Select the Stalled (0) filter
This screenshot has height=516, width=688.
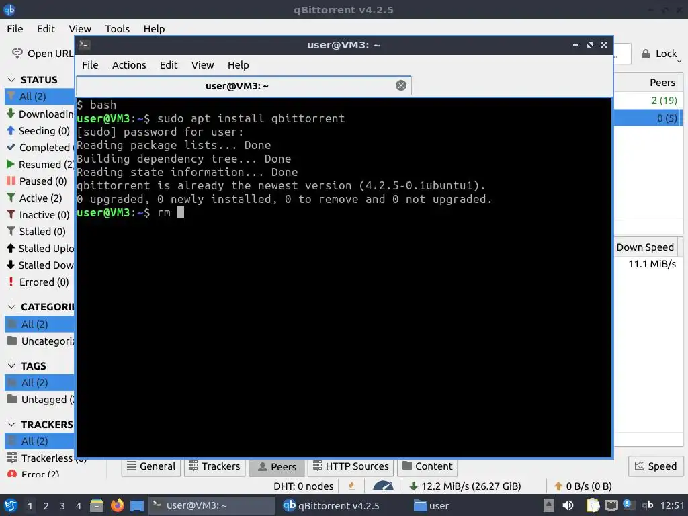pos(40,231)
